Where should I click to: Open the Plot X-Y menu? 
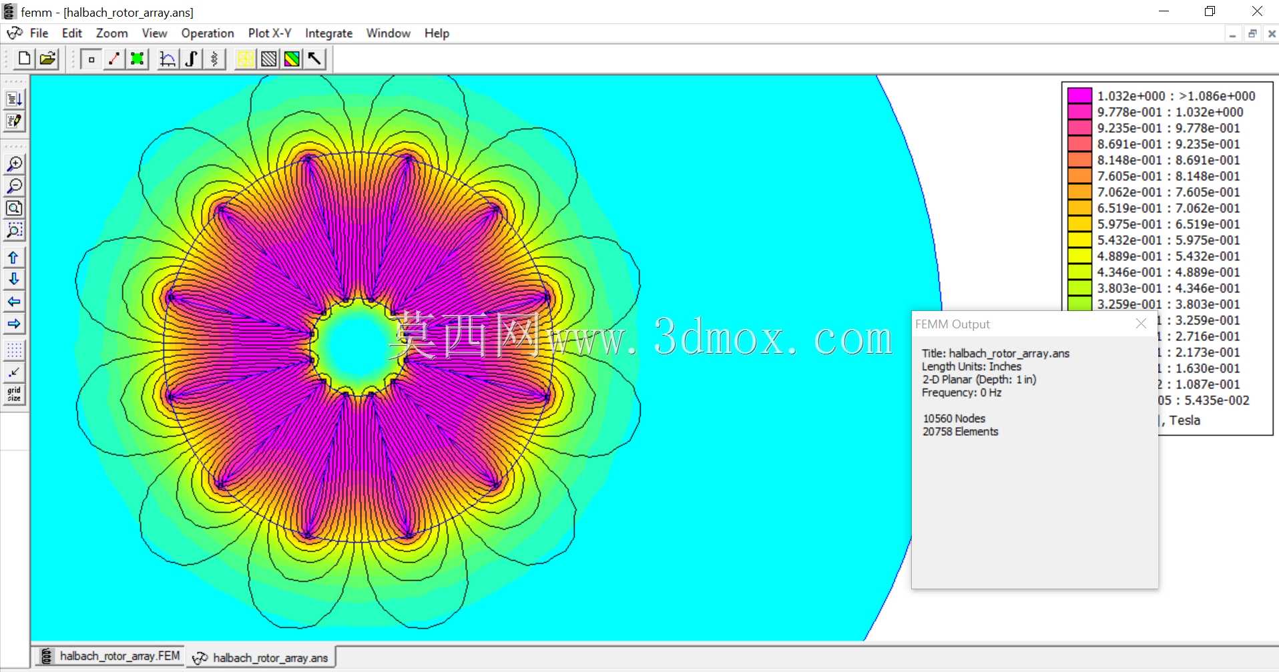(x=270, y=33)
